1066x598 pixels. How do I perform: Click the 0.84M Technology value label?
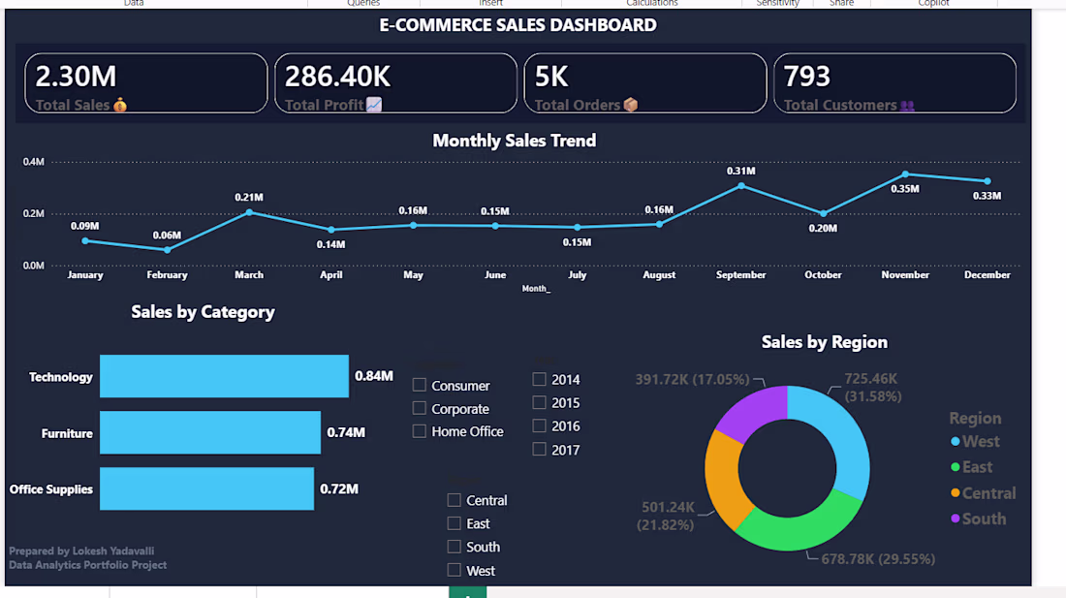click(x=374, y=376)
